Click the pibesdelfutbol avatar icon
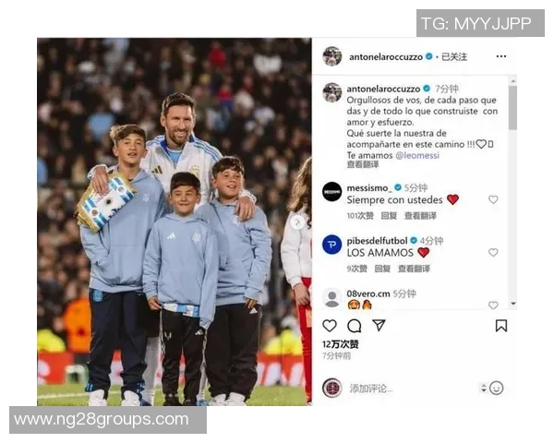554x443 pixels. point(332,245)
